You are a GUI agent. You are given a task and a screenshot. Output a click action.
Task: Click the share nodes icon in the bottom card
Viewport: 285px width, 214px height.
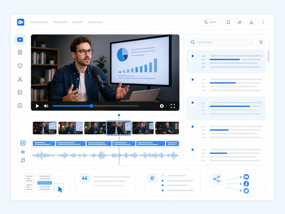tap(216, 179)
